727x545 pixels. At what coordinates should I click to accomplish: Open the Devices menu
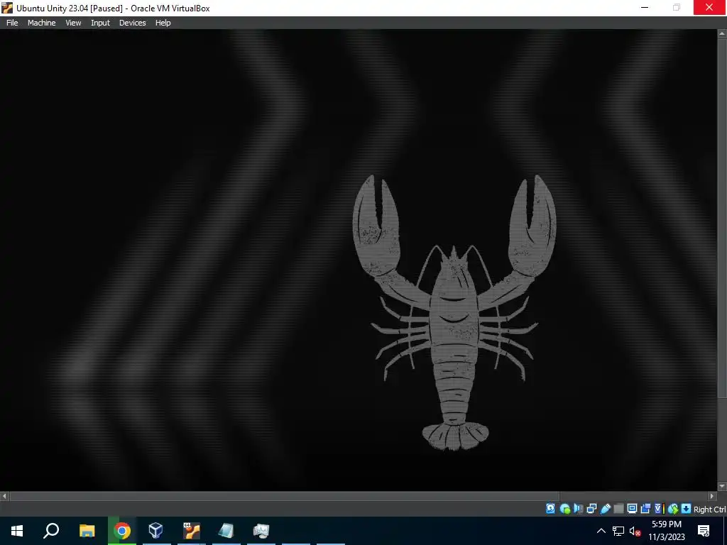(x=133, y=23)
